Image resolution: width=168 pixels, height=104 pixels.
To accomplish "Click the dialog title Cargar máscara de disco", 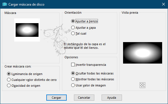I will click(x=26, y=4).
